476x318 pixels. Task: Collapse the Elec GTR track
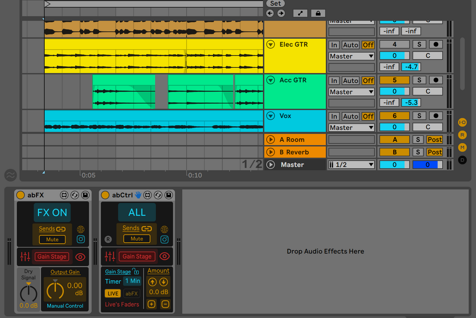click(x=270, y=44)
